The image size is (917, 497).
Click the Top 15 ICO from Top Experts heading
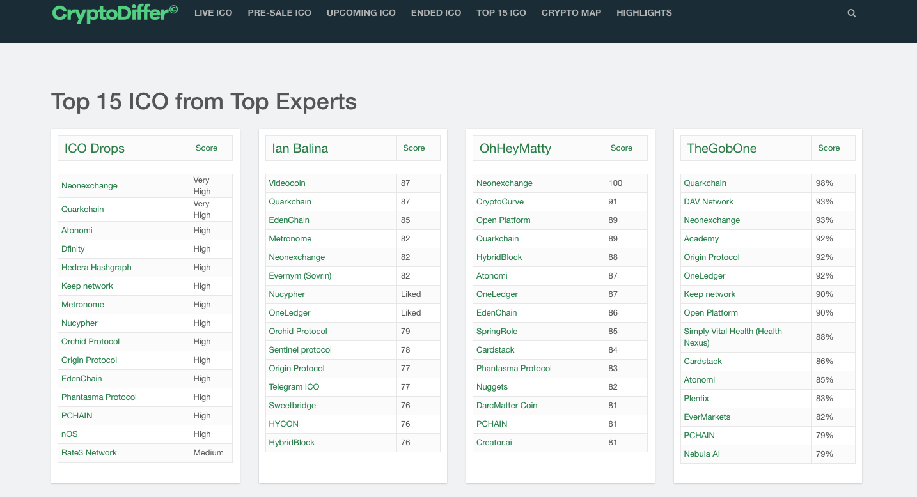coord(204,102)
